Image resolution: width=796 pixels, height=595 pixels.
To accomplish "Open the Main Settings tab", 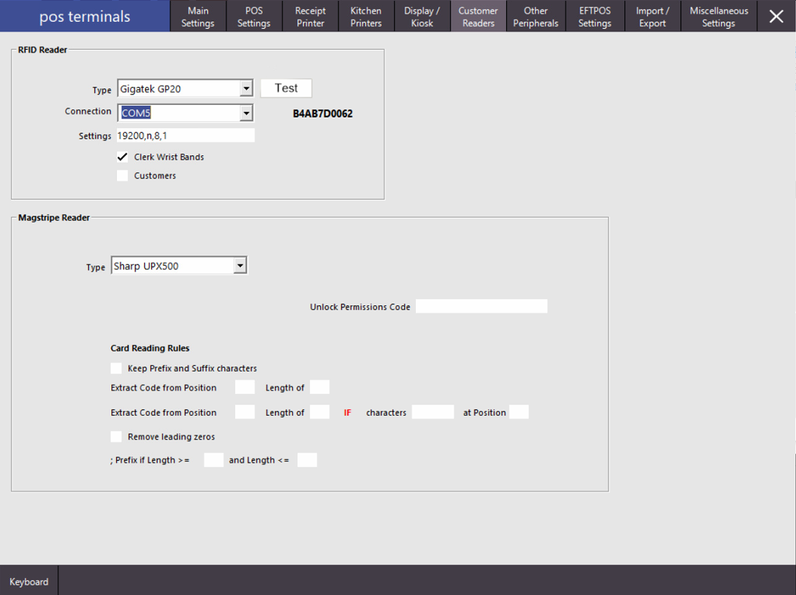I will pyautogui.click(x=198, y=17).
